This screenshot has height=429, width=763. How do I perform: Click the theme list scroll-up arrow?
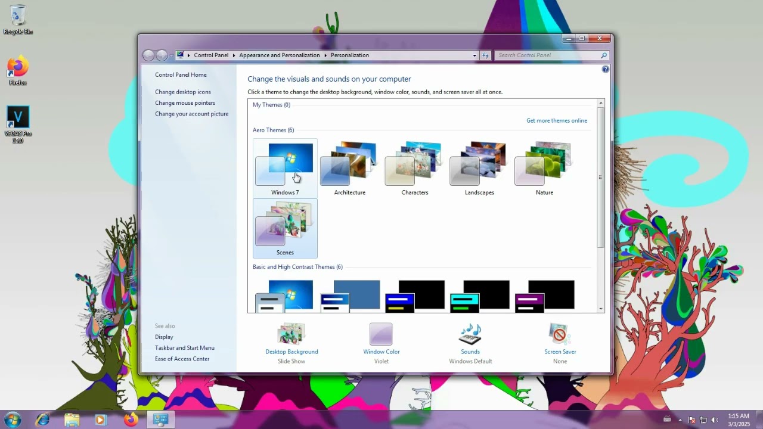tap(600, 104)
